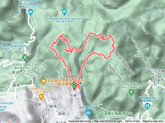
Task: Select the Juansi Falls Trail hiker icon
Action: (25, 58)
